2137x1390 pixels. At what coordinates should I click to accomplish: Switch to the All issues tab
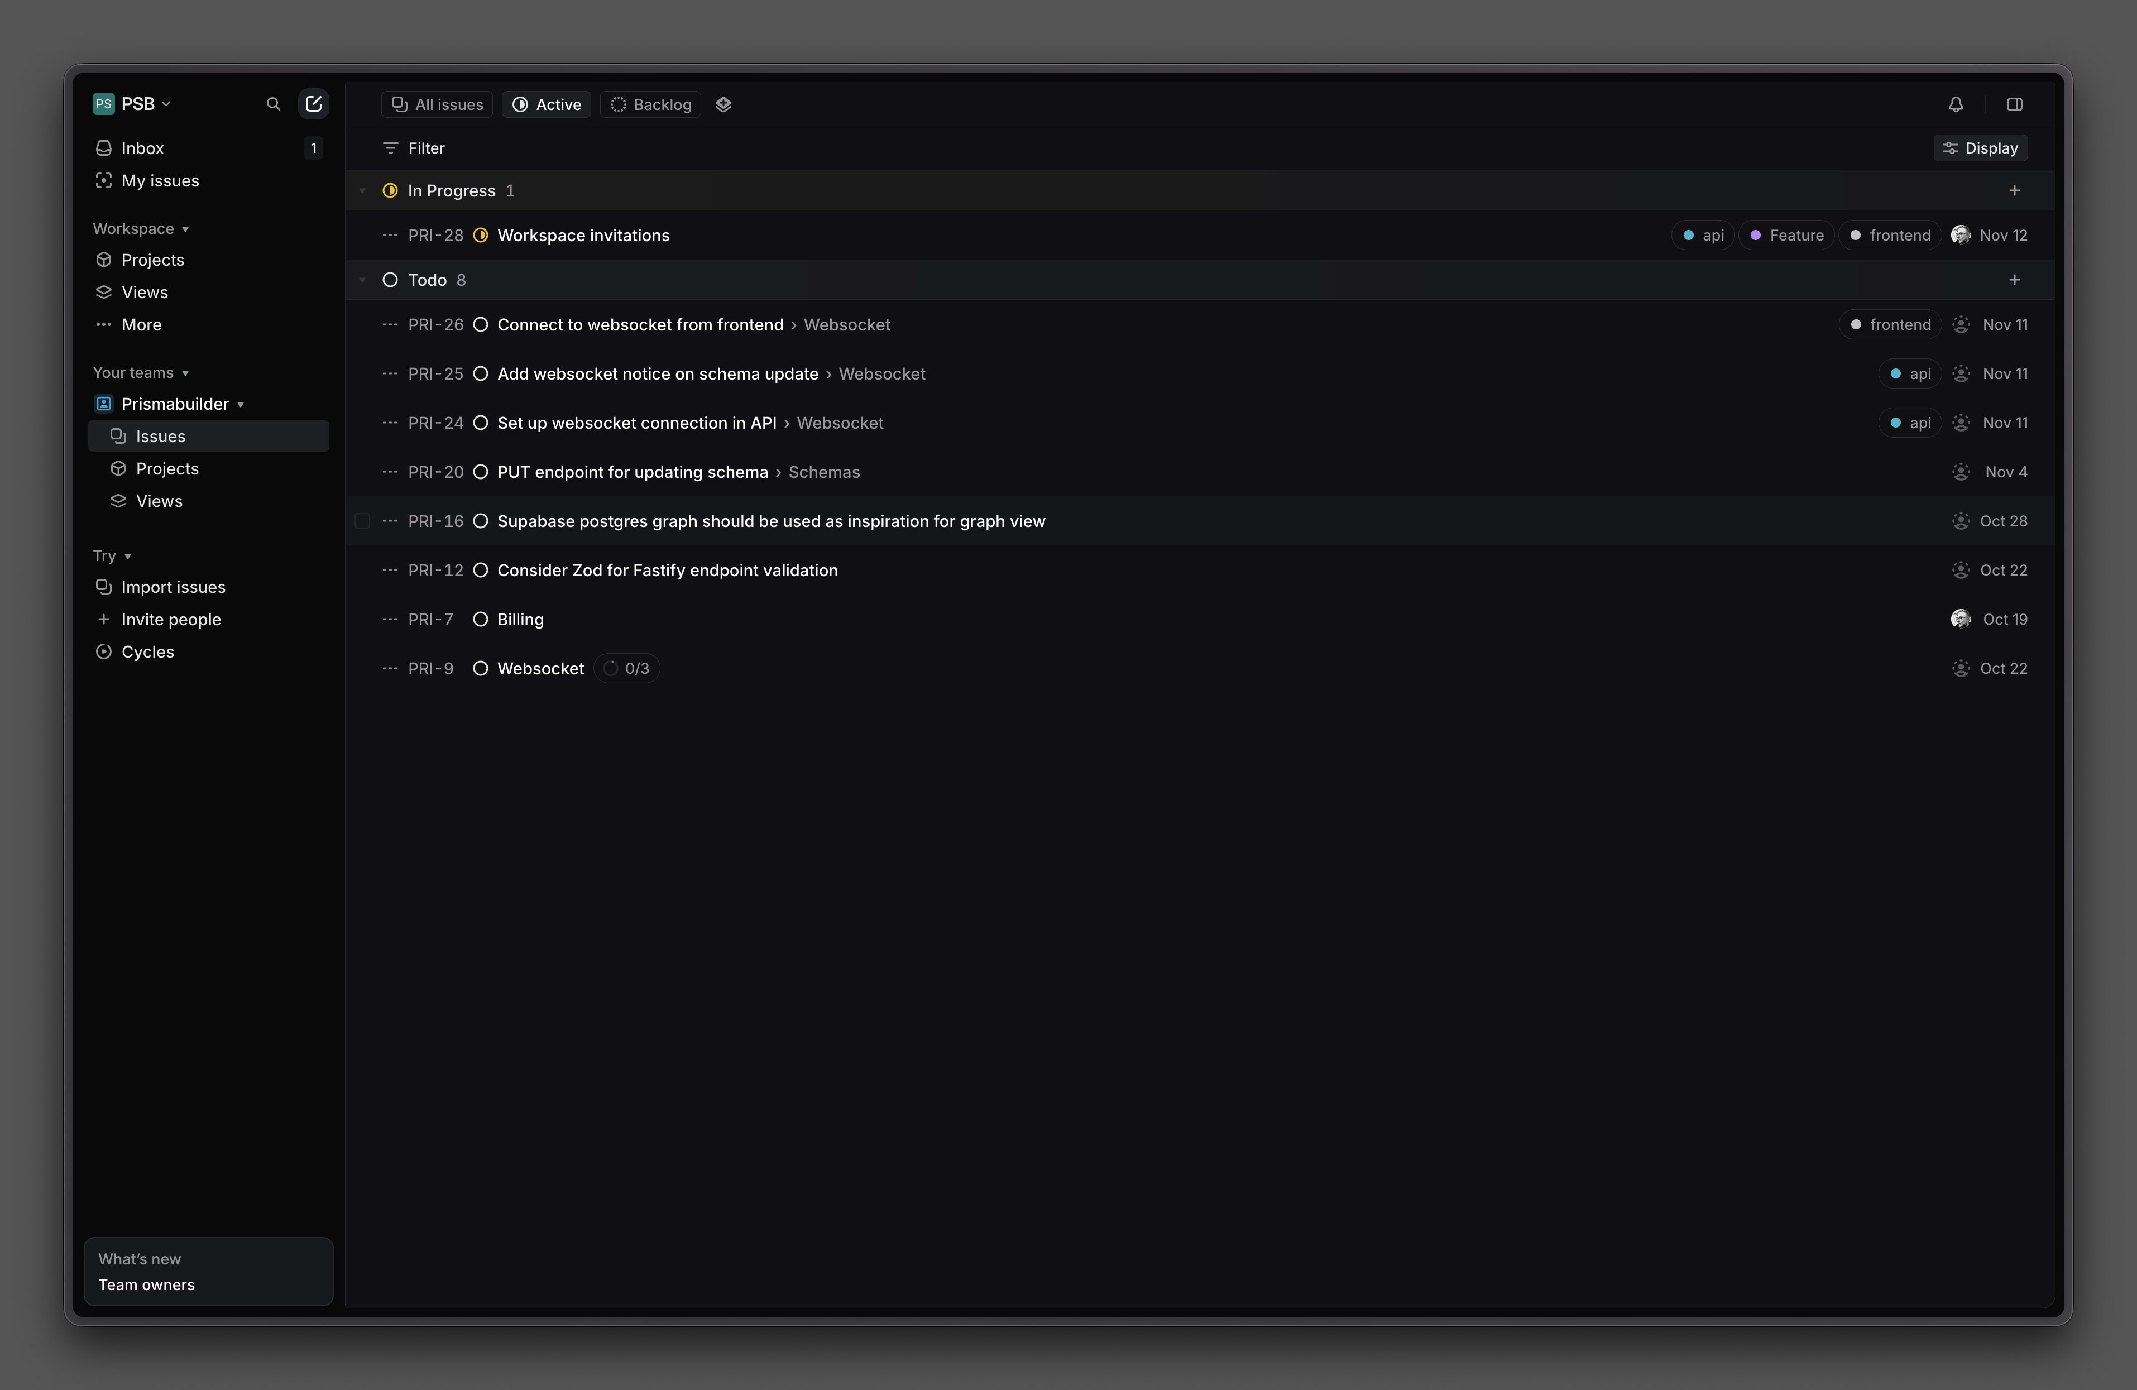coord(437,104)
